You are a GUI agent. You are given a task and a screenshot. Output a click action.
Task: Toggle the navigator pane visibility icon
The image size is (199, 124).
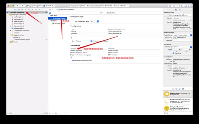coord(182,6)
